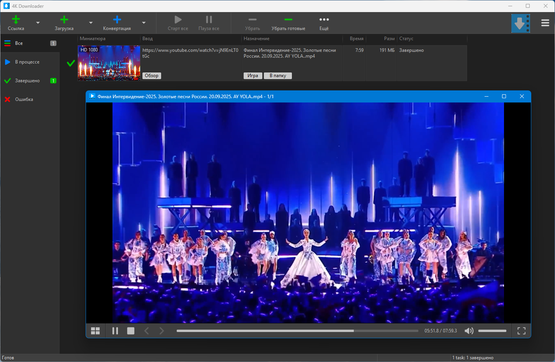The width and height of the screenshot is (555, 362).
Task: Click the В папку button
Action: click(x=277, y=76)
